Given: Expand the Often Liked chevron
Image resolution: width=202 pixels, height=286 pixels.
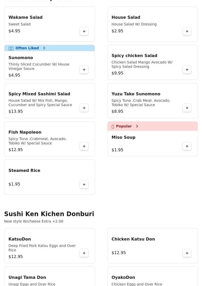Looking at the screenshot, I should click(x=44, y=48).
